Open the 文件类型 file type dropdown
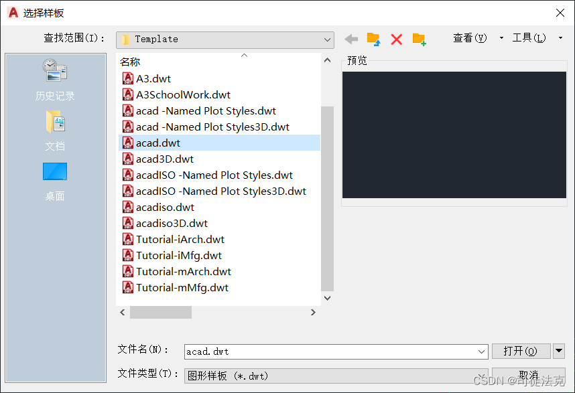 [x=336, y=376]
